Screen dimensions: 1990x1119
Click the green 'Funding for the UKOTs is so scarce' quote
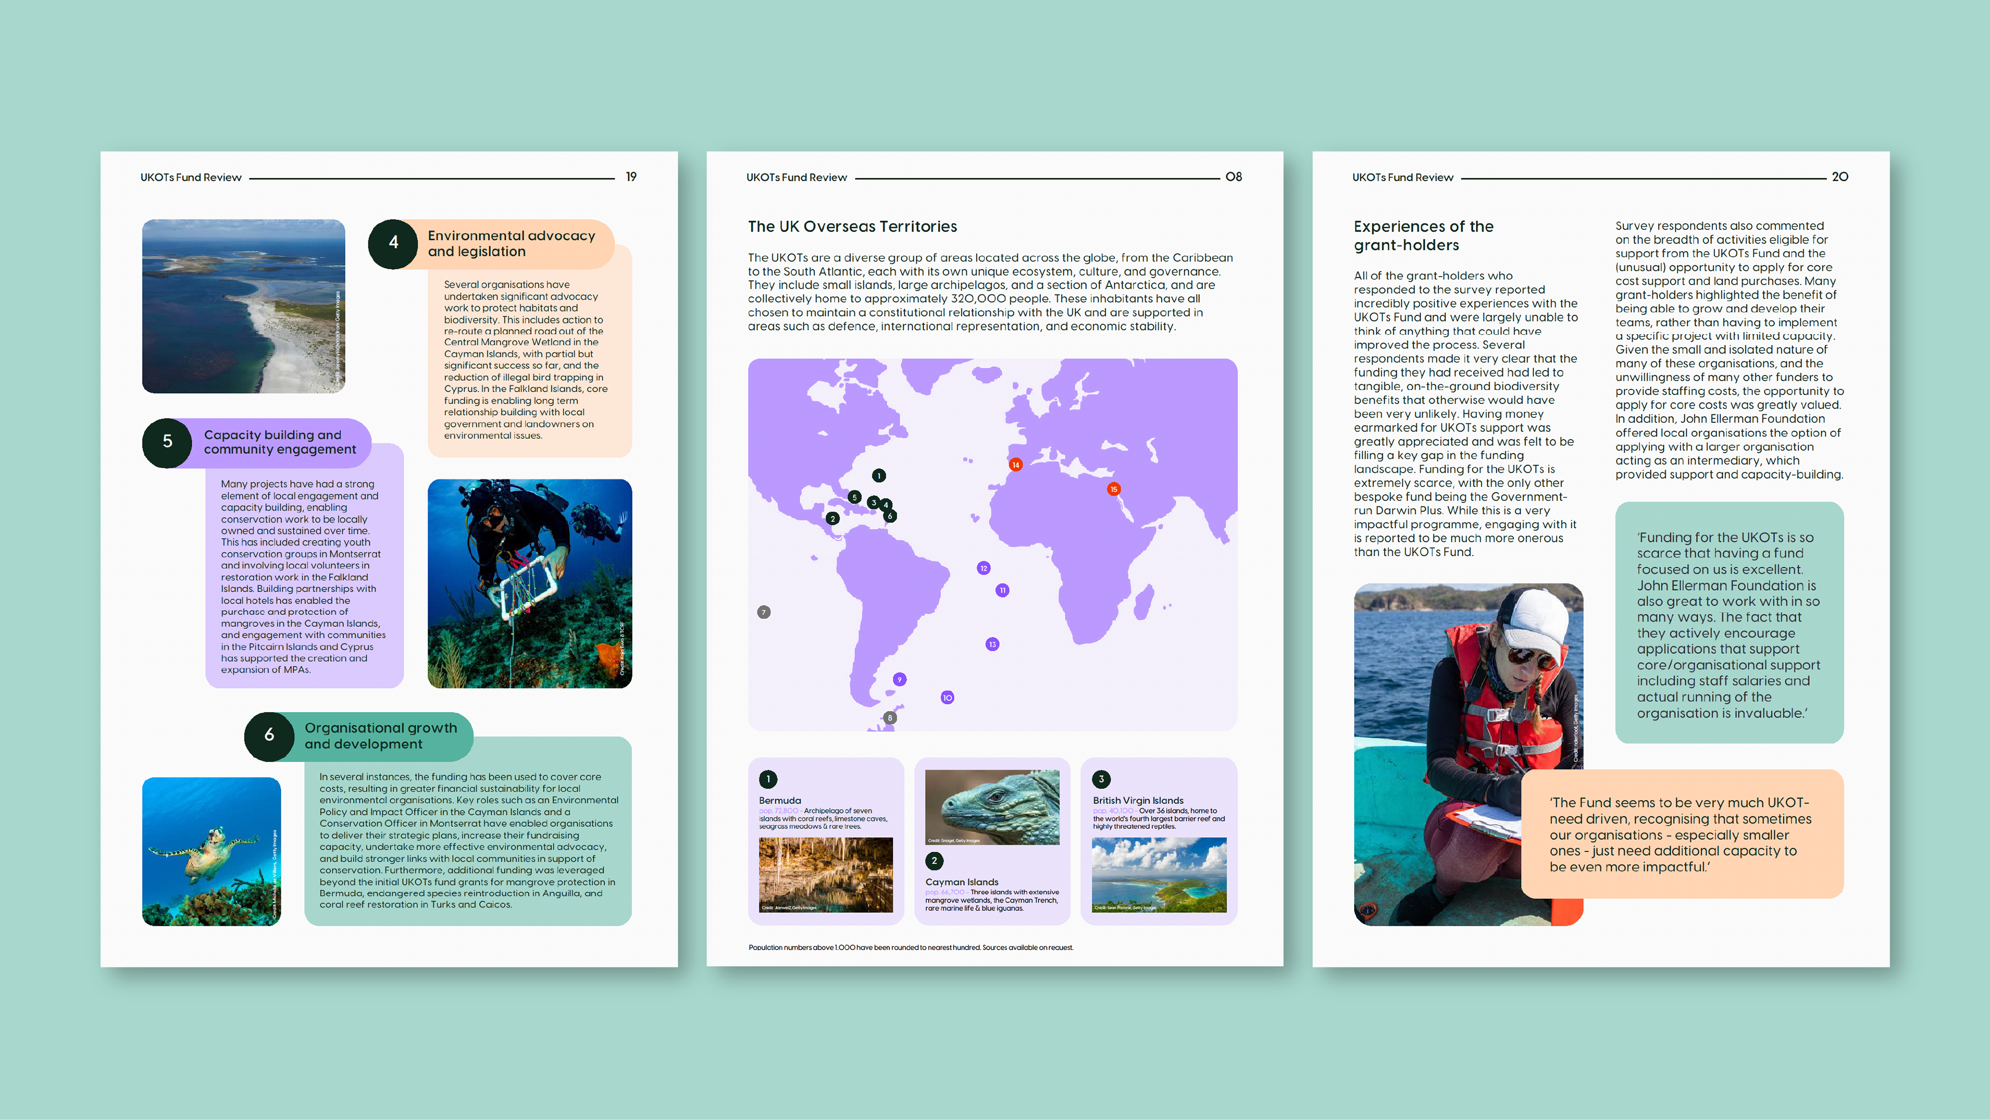[x=1729, y=624]
